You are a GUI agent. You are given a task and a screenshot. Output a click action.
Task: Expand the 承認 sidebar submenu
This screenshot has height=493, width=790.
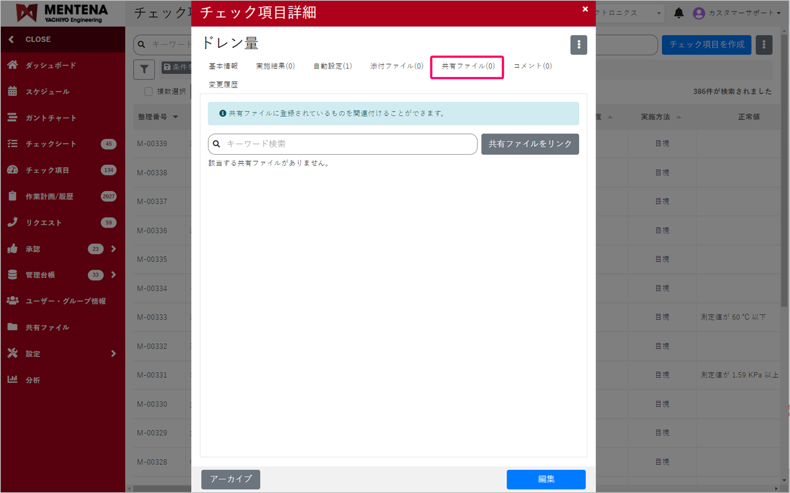click(113, 249)
